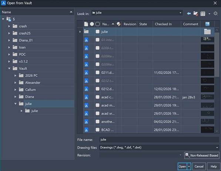Image resolution: width=221 pixels, height=171 pixels.
Task: Check the box for the 0211.d... file
Action: coord(97,72)
